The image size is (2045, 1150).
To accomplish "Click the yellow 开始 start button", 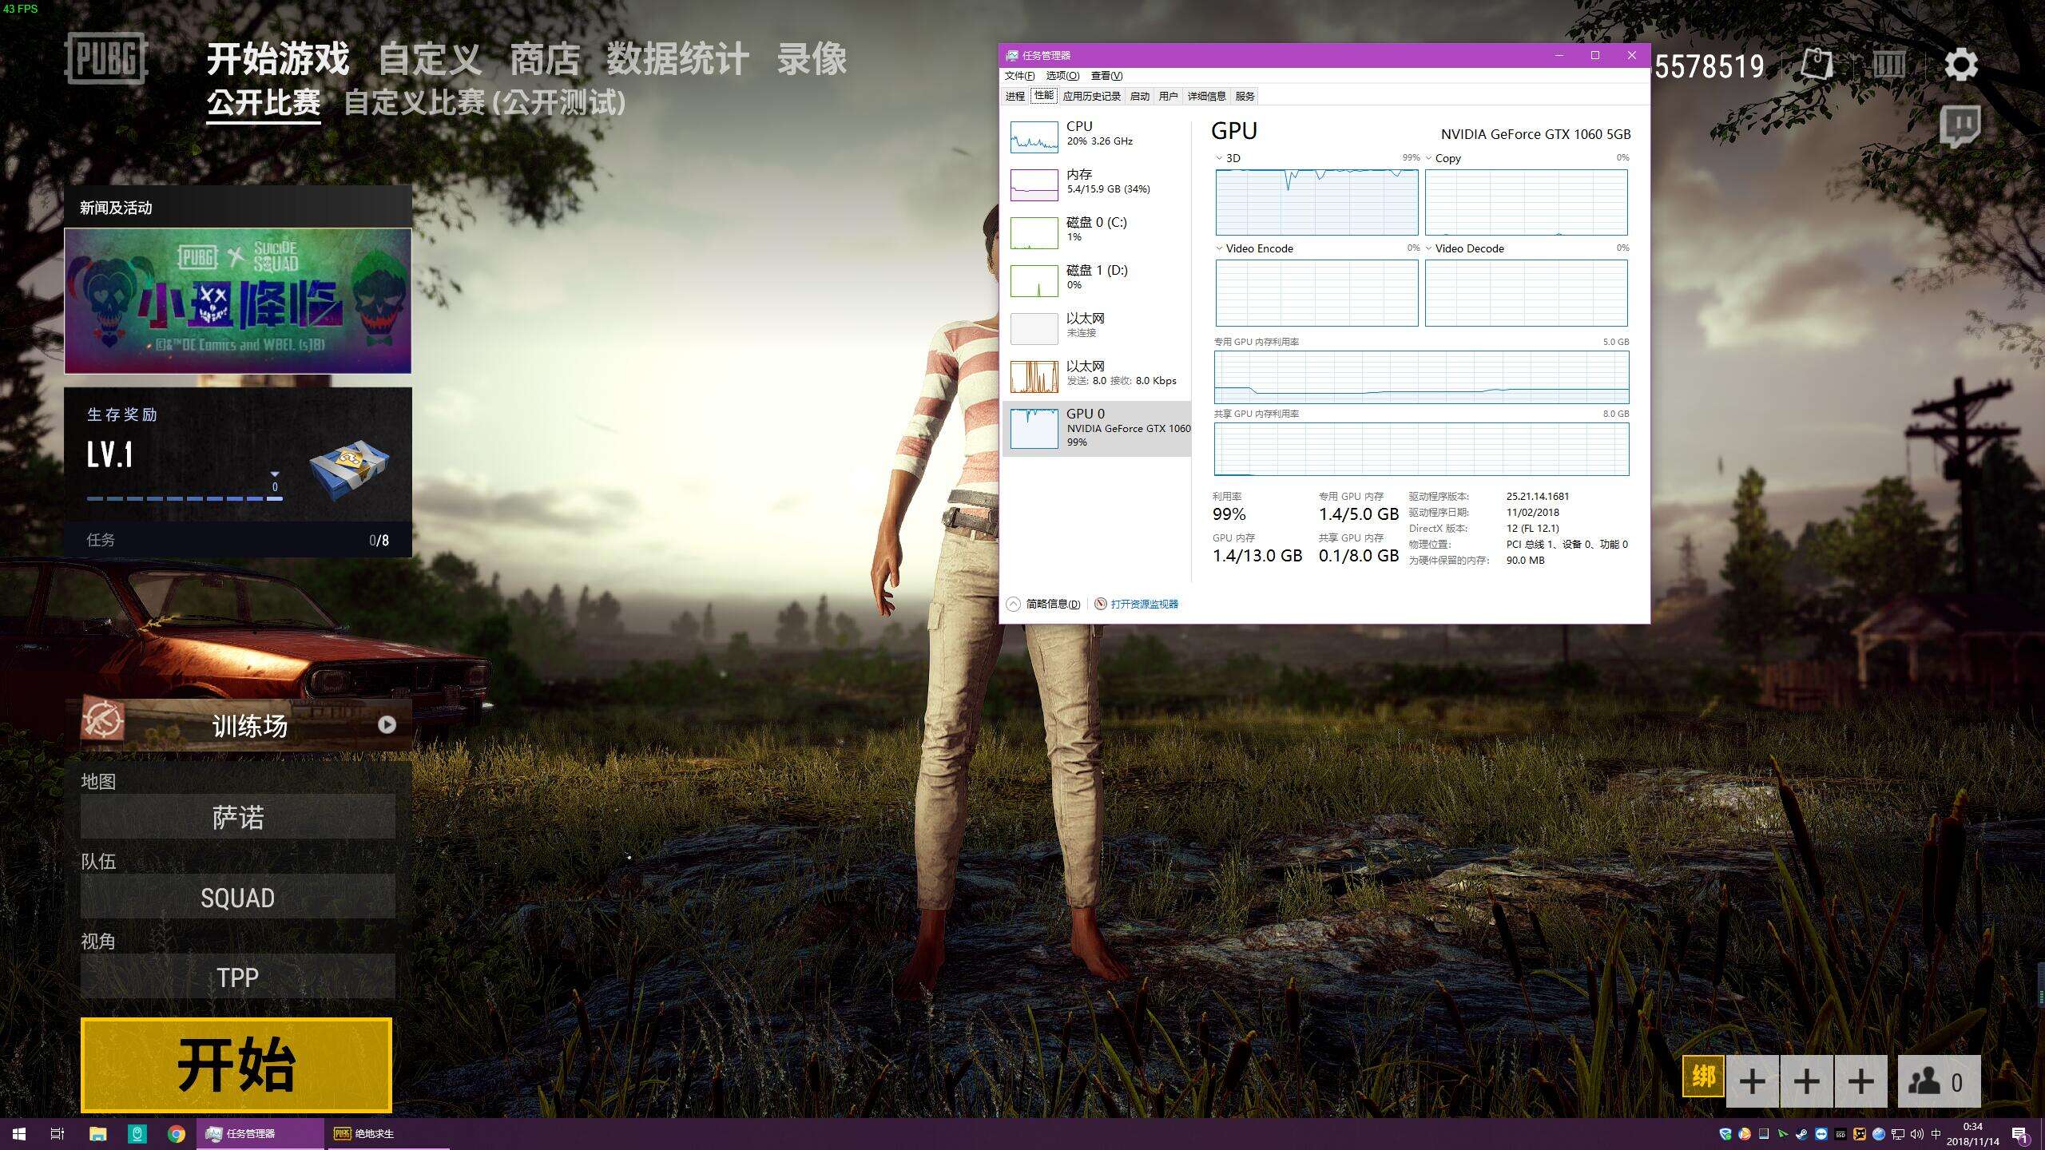I will [236, 1065].
